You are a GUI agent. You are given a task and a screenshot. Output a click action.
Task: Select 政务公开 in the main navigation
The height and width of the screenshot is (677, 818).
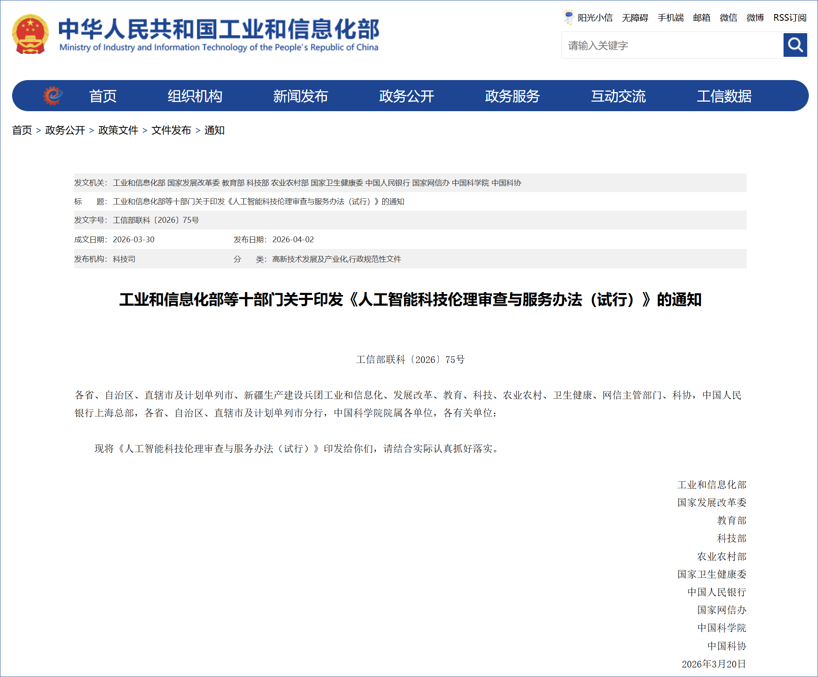[406, 96]
